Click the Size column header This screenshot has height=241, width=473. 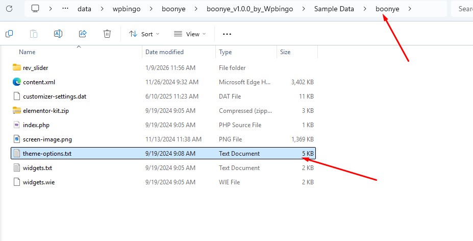[285, 52]
